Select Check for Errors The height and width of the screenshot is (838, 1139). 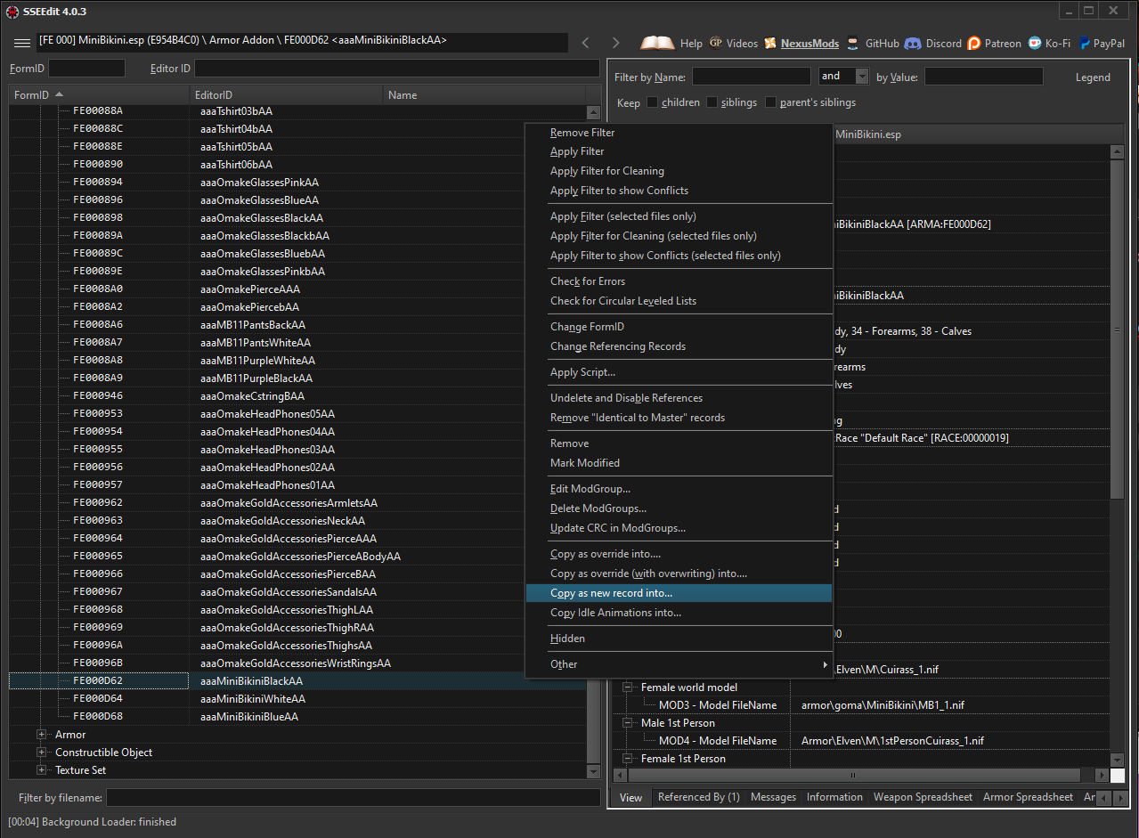679,281
